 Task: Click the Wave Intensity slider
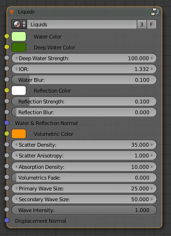(84, 210)
